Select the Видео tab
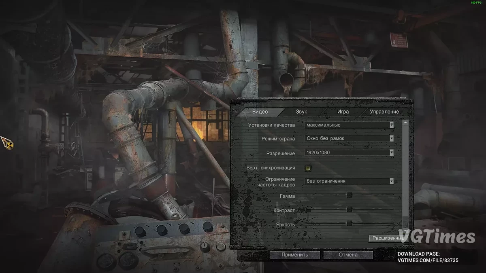The height and width of the screenshot is (273, 486). (260, 112)
